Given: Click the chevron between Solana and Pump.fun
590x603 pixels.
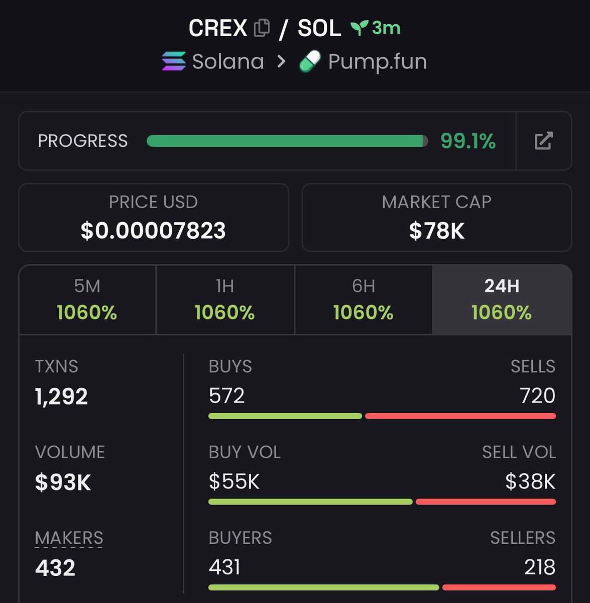Looking at the screenshot, I should [281, 61].
